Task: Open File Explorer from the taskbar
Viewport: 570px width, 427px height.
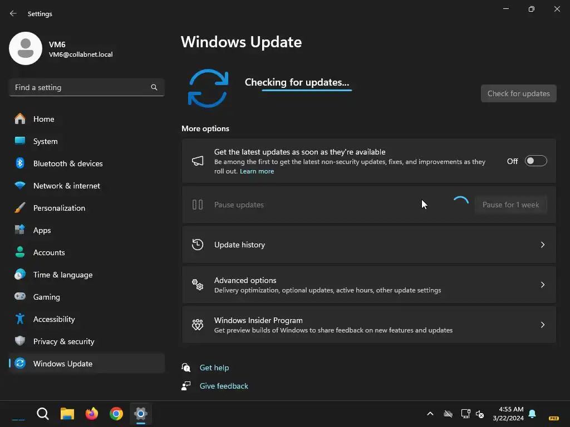Action: [67, 414]
